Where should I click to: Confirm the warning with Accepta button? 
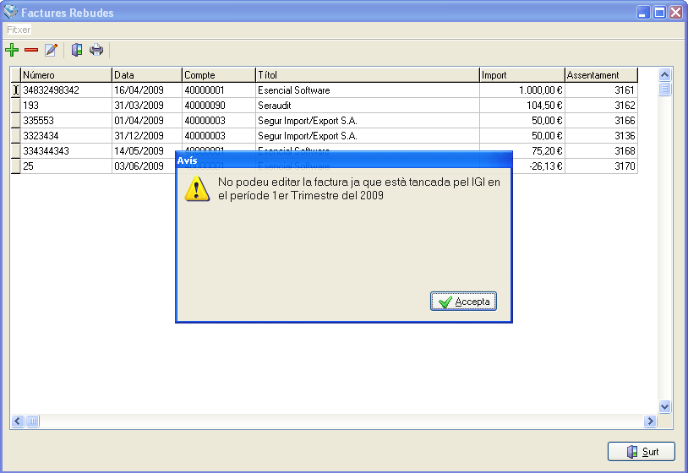pyautogui.click(x=463, y=302)
